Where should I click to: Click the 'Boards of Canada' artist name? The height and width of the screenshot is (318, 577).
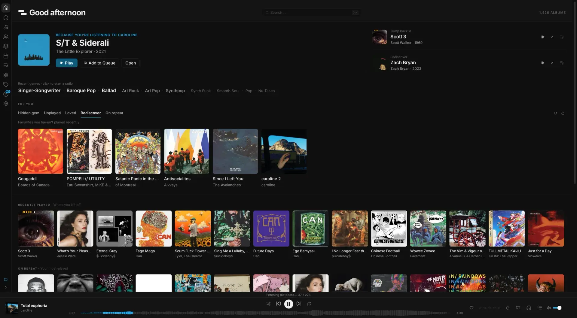point(34,185)
